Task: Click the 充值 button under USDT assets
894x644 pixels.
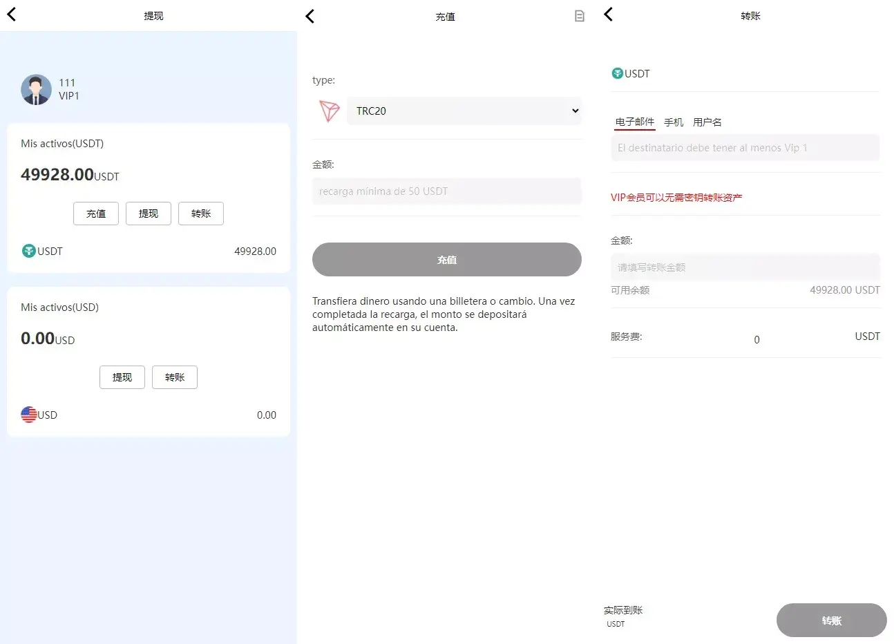Action: coord(96,214)
